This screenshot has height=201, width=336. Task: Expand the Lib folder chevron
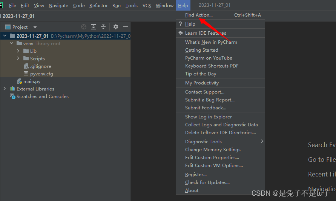pos(18,51)
